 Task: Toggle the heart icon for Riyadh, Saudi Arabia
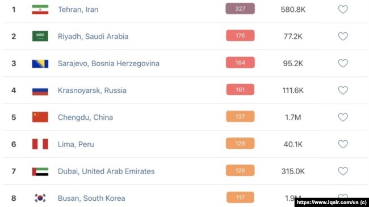[343, 36]
